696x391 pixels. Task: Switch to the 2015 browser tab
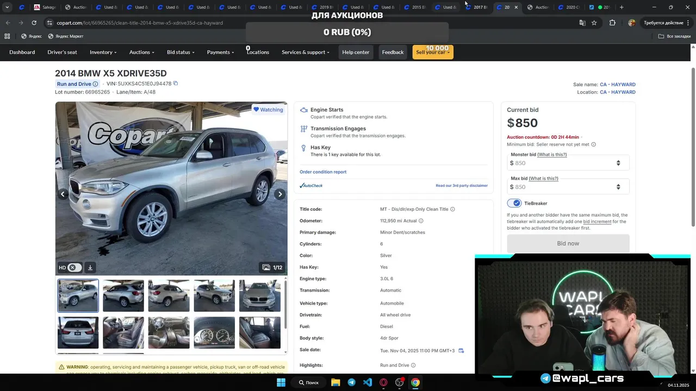[x=415, y=7]
